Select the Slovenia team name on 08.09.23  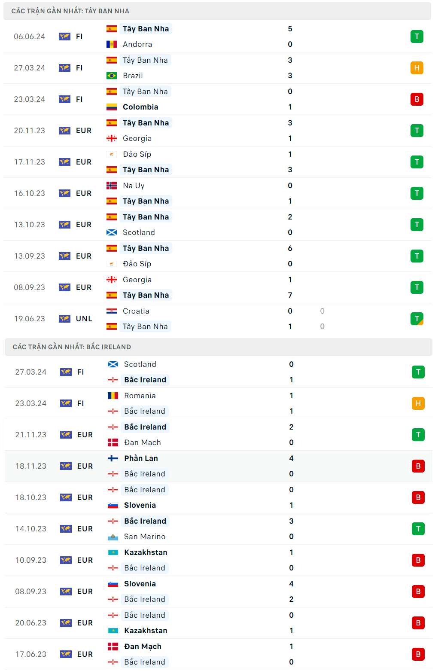(140, 584)
